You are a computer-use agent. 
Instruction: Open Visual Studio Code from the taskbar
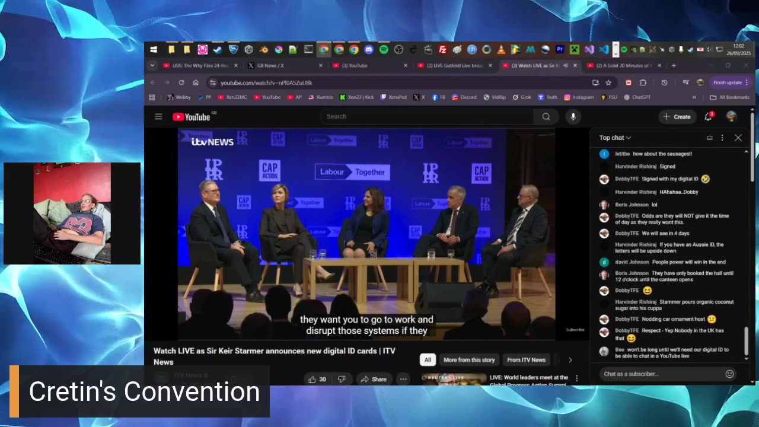point(604,49)
